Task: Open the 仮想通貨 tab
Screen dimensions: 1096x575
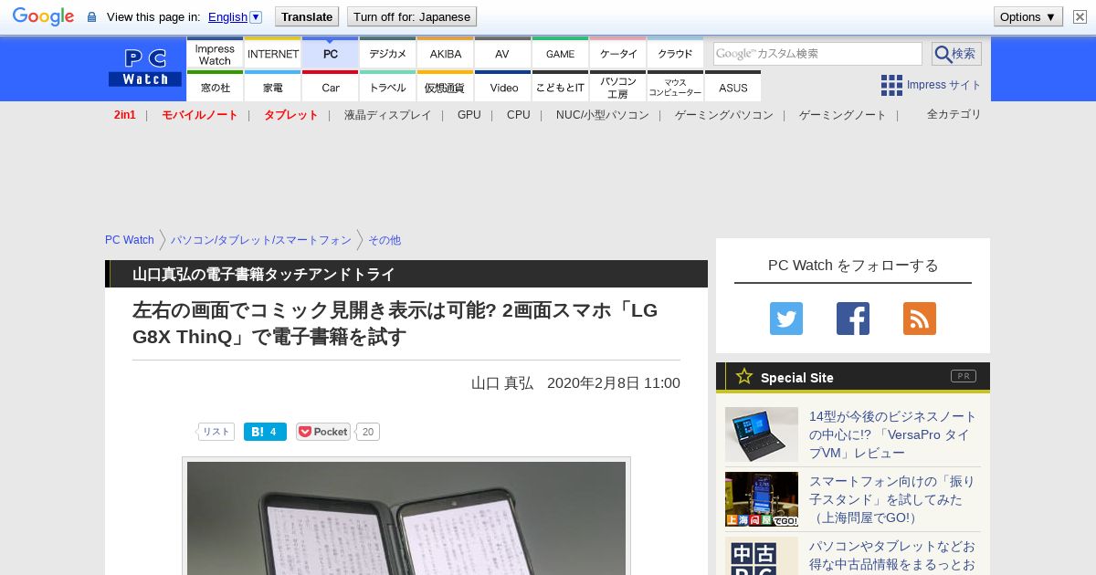Action: (446, 87)
